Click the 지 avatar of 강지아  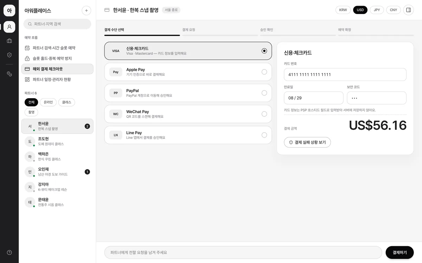pyautogui.click(x=30, y=187)
